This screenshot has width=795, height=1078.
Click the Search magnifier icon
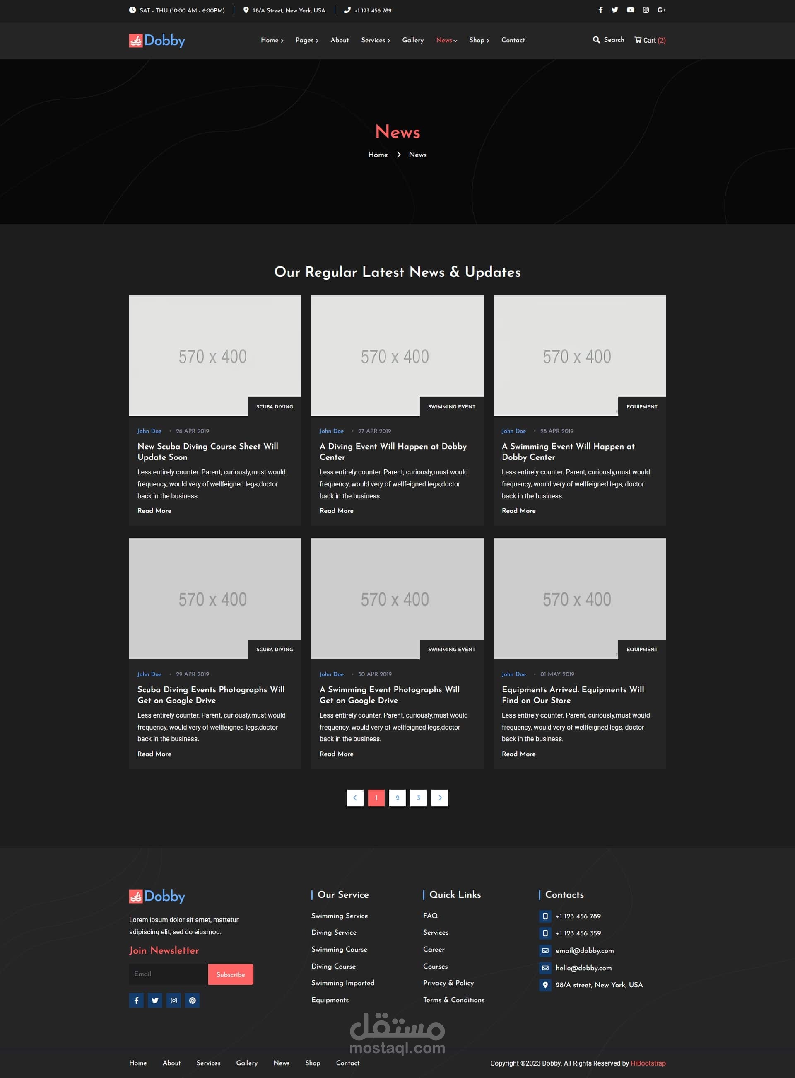[596, 40]
